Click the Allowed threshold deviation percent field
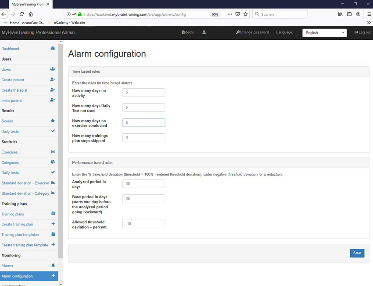Screen dimensions: 373x286 click(x=143, y=224)
